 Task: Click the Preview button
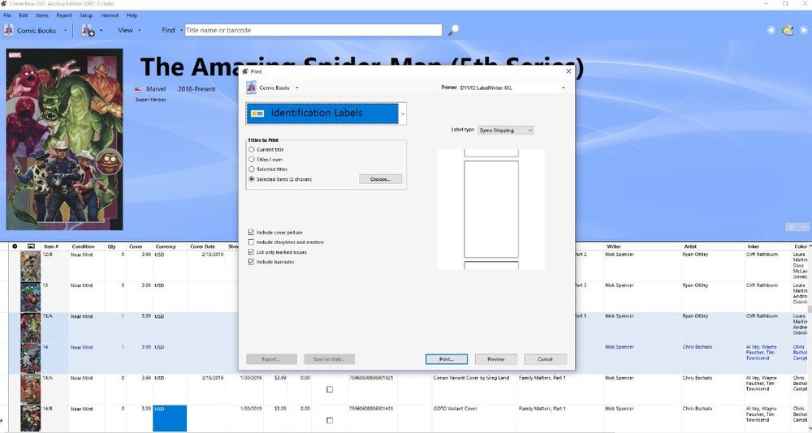(x=495, y=359)
